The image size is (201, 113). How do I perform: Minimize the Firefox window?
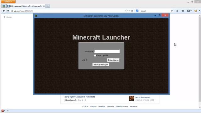click(188, 2)
